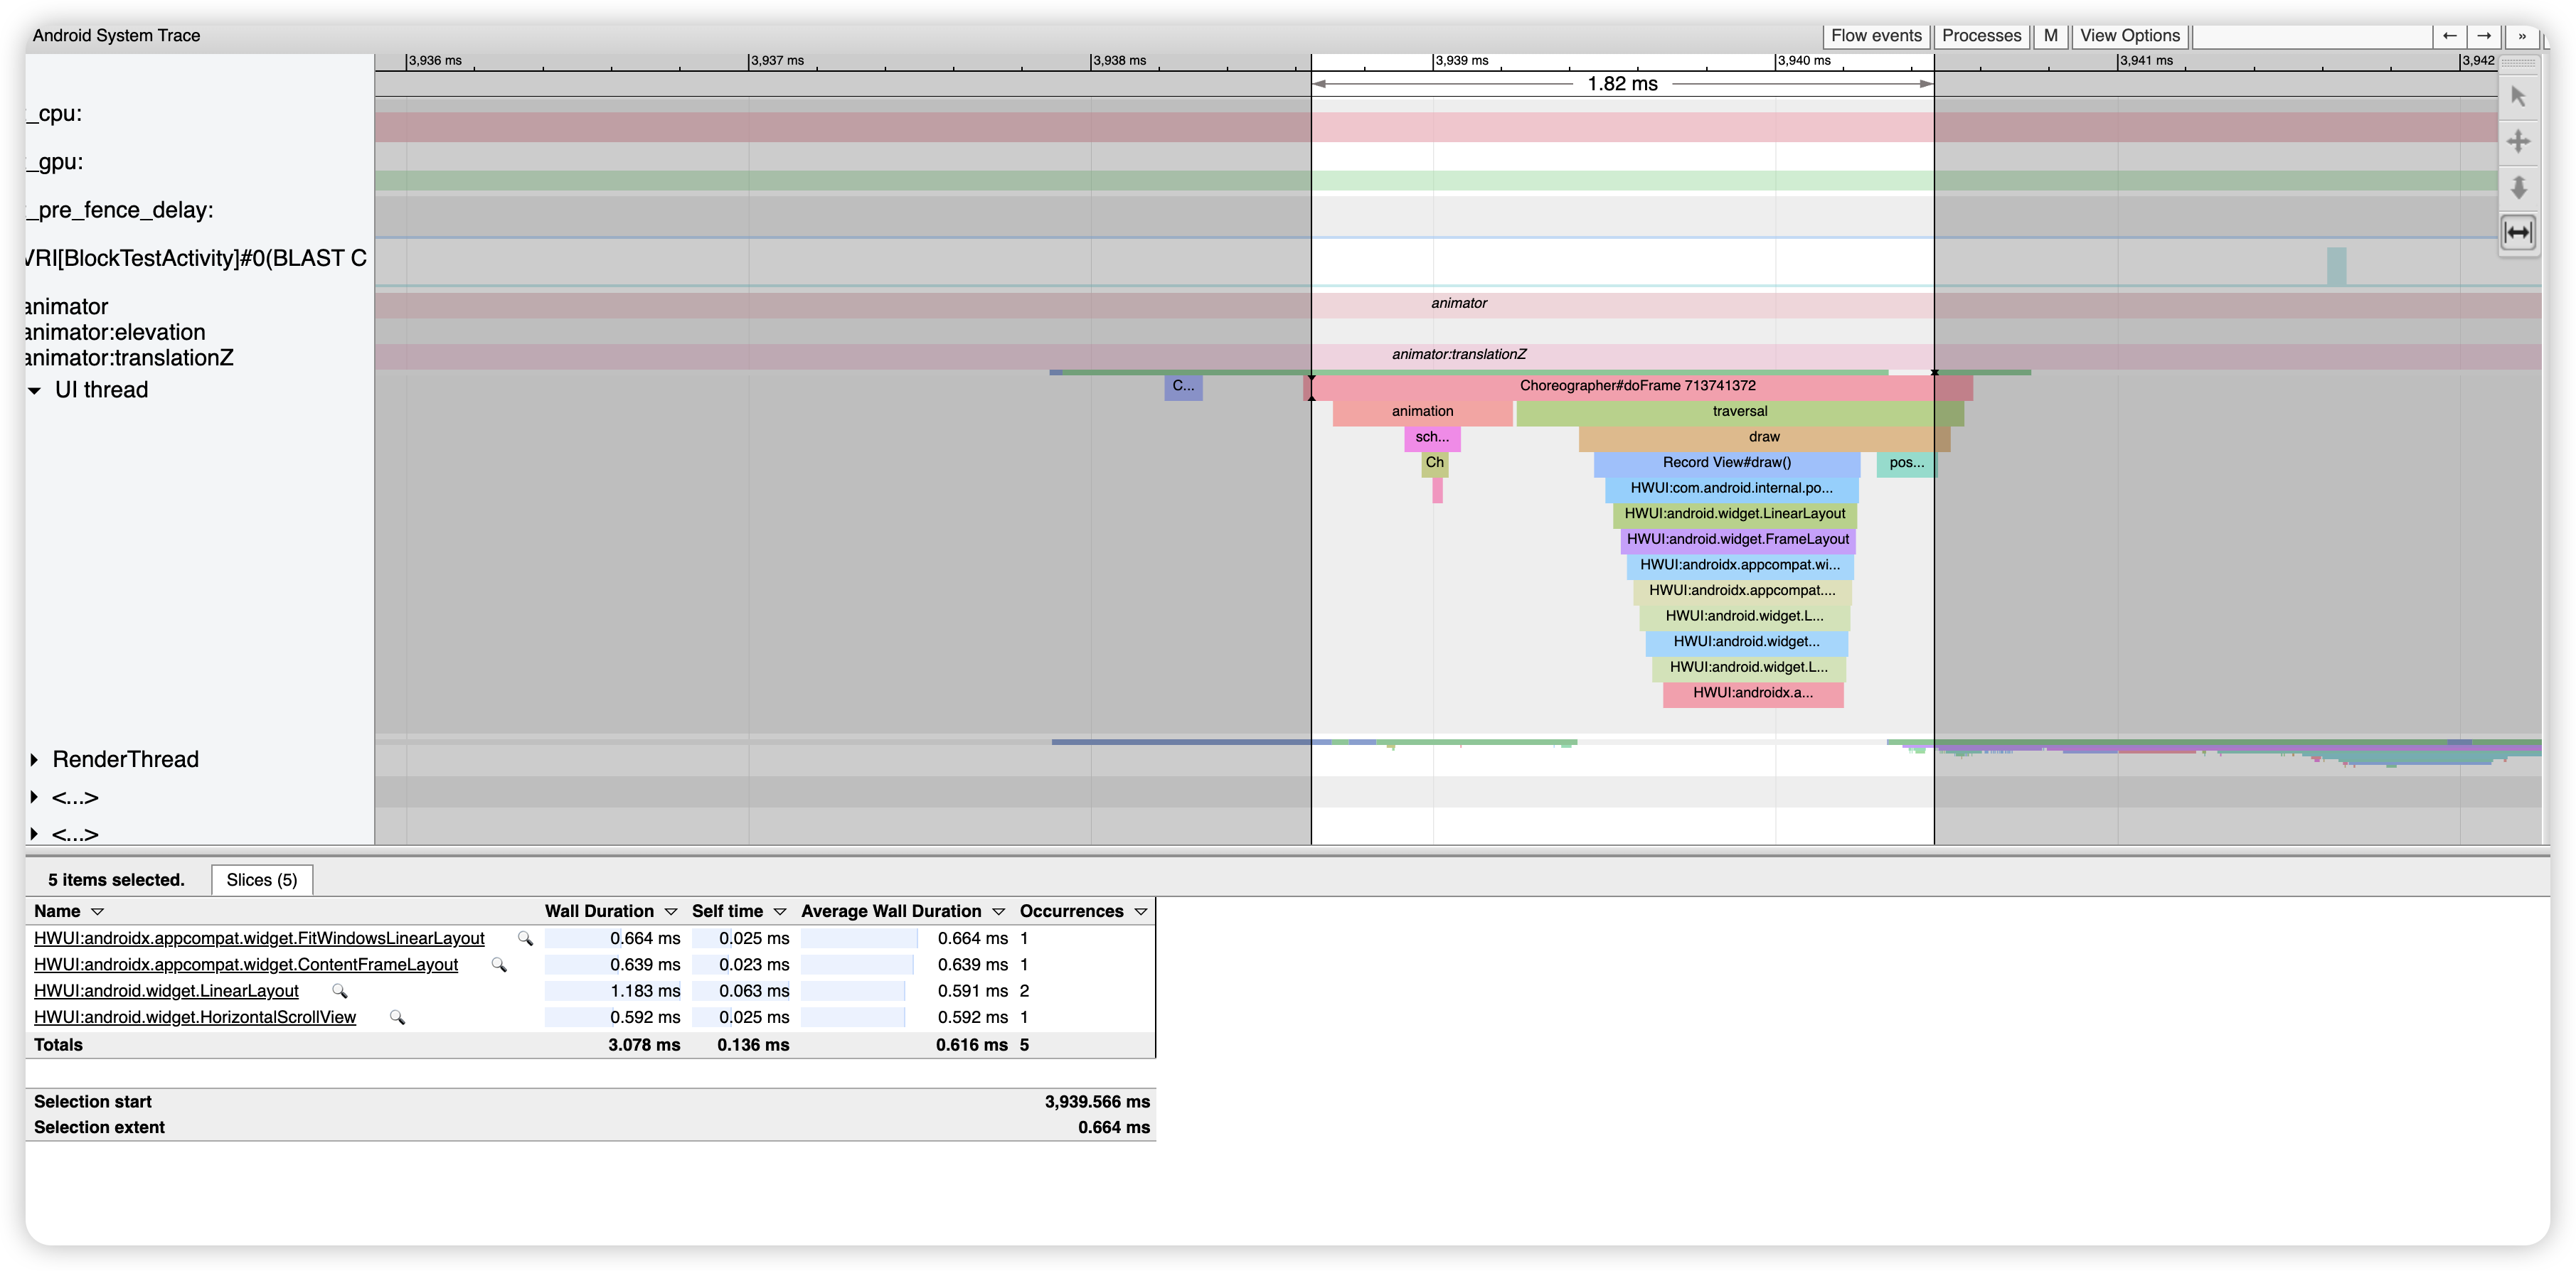Click magnifier next to HWUI FitWindowsLinearLayout
This screenshot has height=1271, width=2576.
point(525,939)
